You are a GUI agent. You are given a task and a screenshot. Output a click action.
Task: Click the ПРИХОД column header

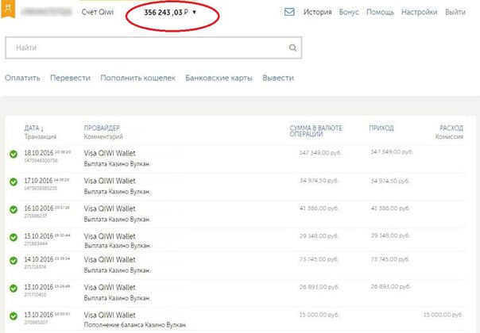[381, 128]
